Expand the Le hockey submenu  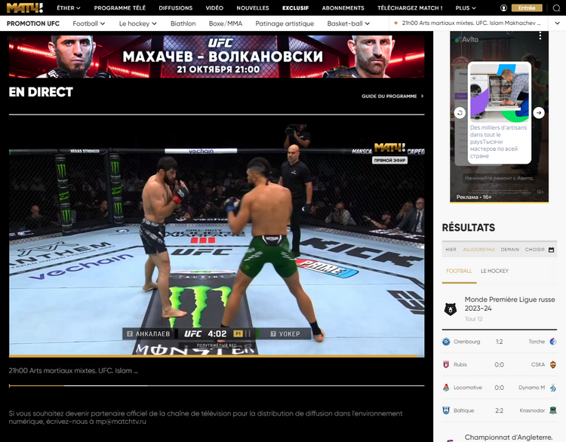pyautogui.click(x=138, y=23)
